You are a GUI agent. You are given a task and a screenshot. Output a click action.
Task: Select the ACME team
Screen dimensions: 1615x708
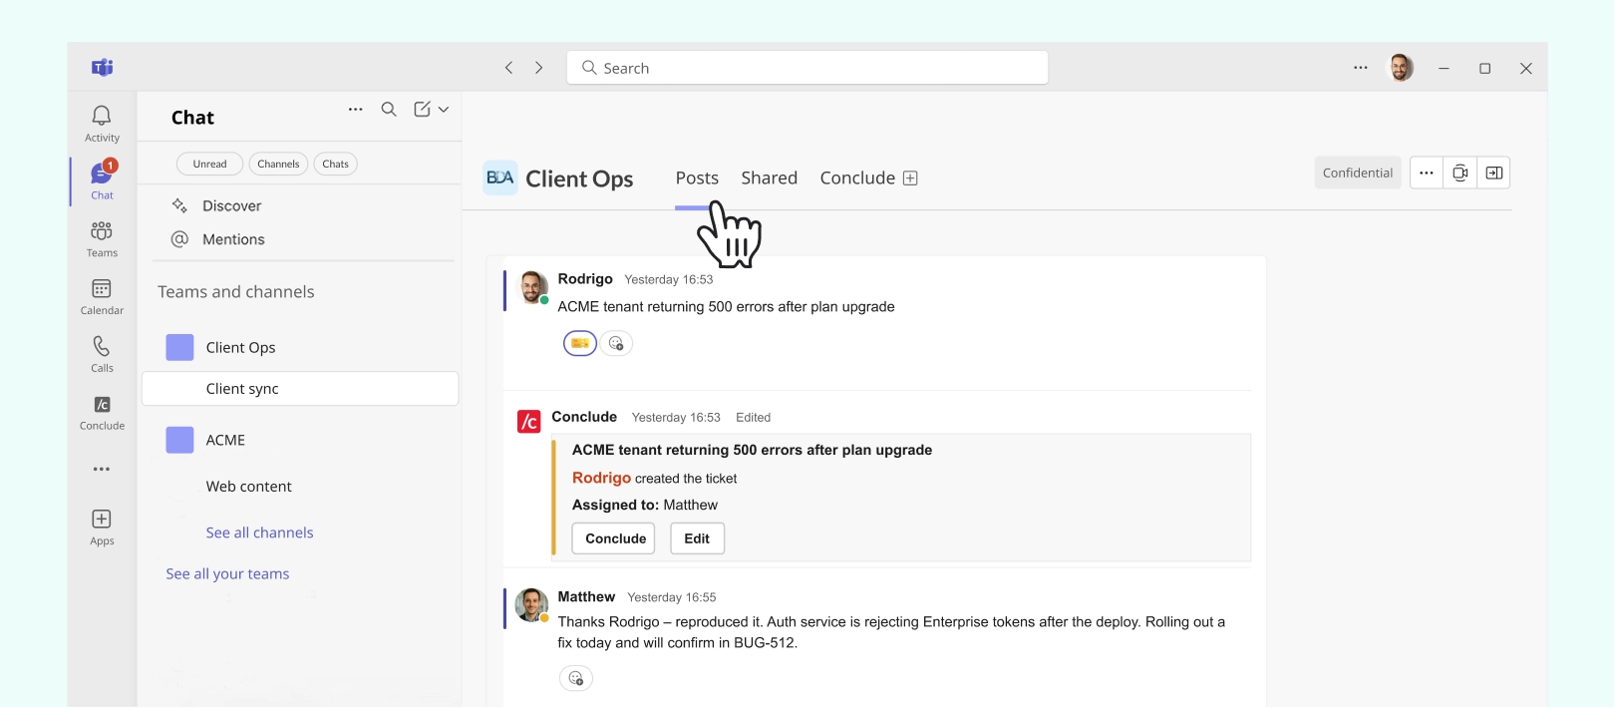coord(225,440)
